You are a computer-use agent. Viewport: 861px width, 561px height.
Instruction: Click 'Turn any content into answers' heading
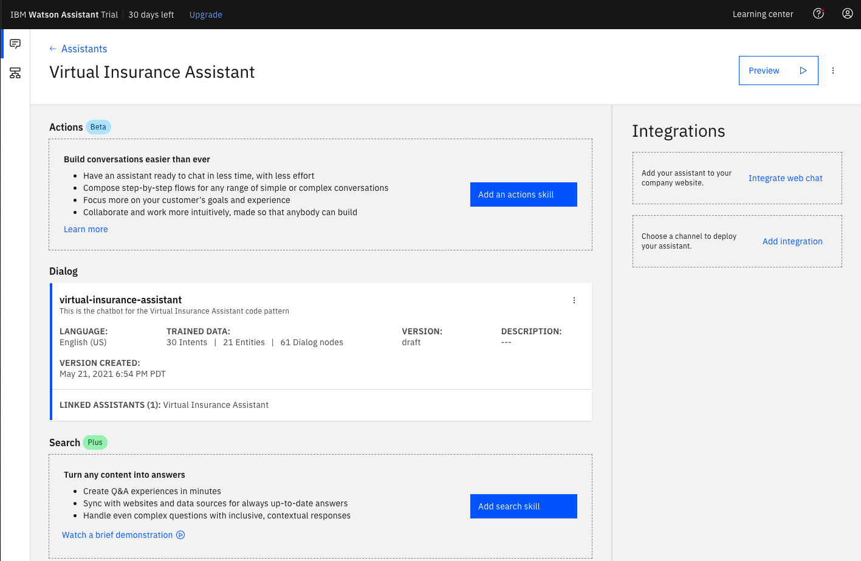[x=124, y=475]
